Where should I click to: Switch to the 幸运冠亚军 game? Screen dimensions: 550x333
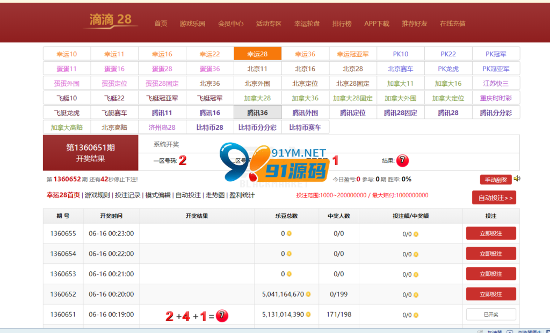(x=353, y=54)
